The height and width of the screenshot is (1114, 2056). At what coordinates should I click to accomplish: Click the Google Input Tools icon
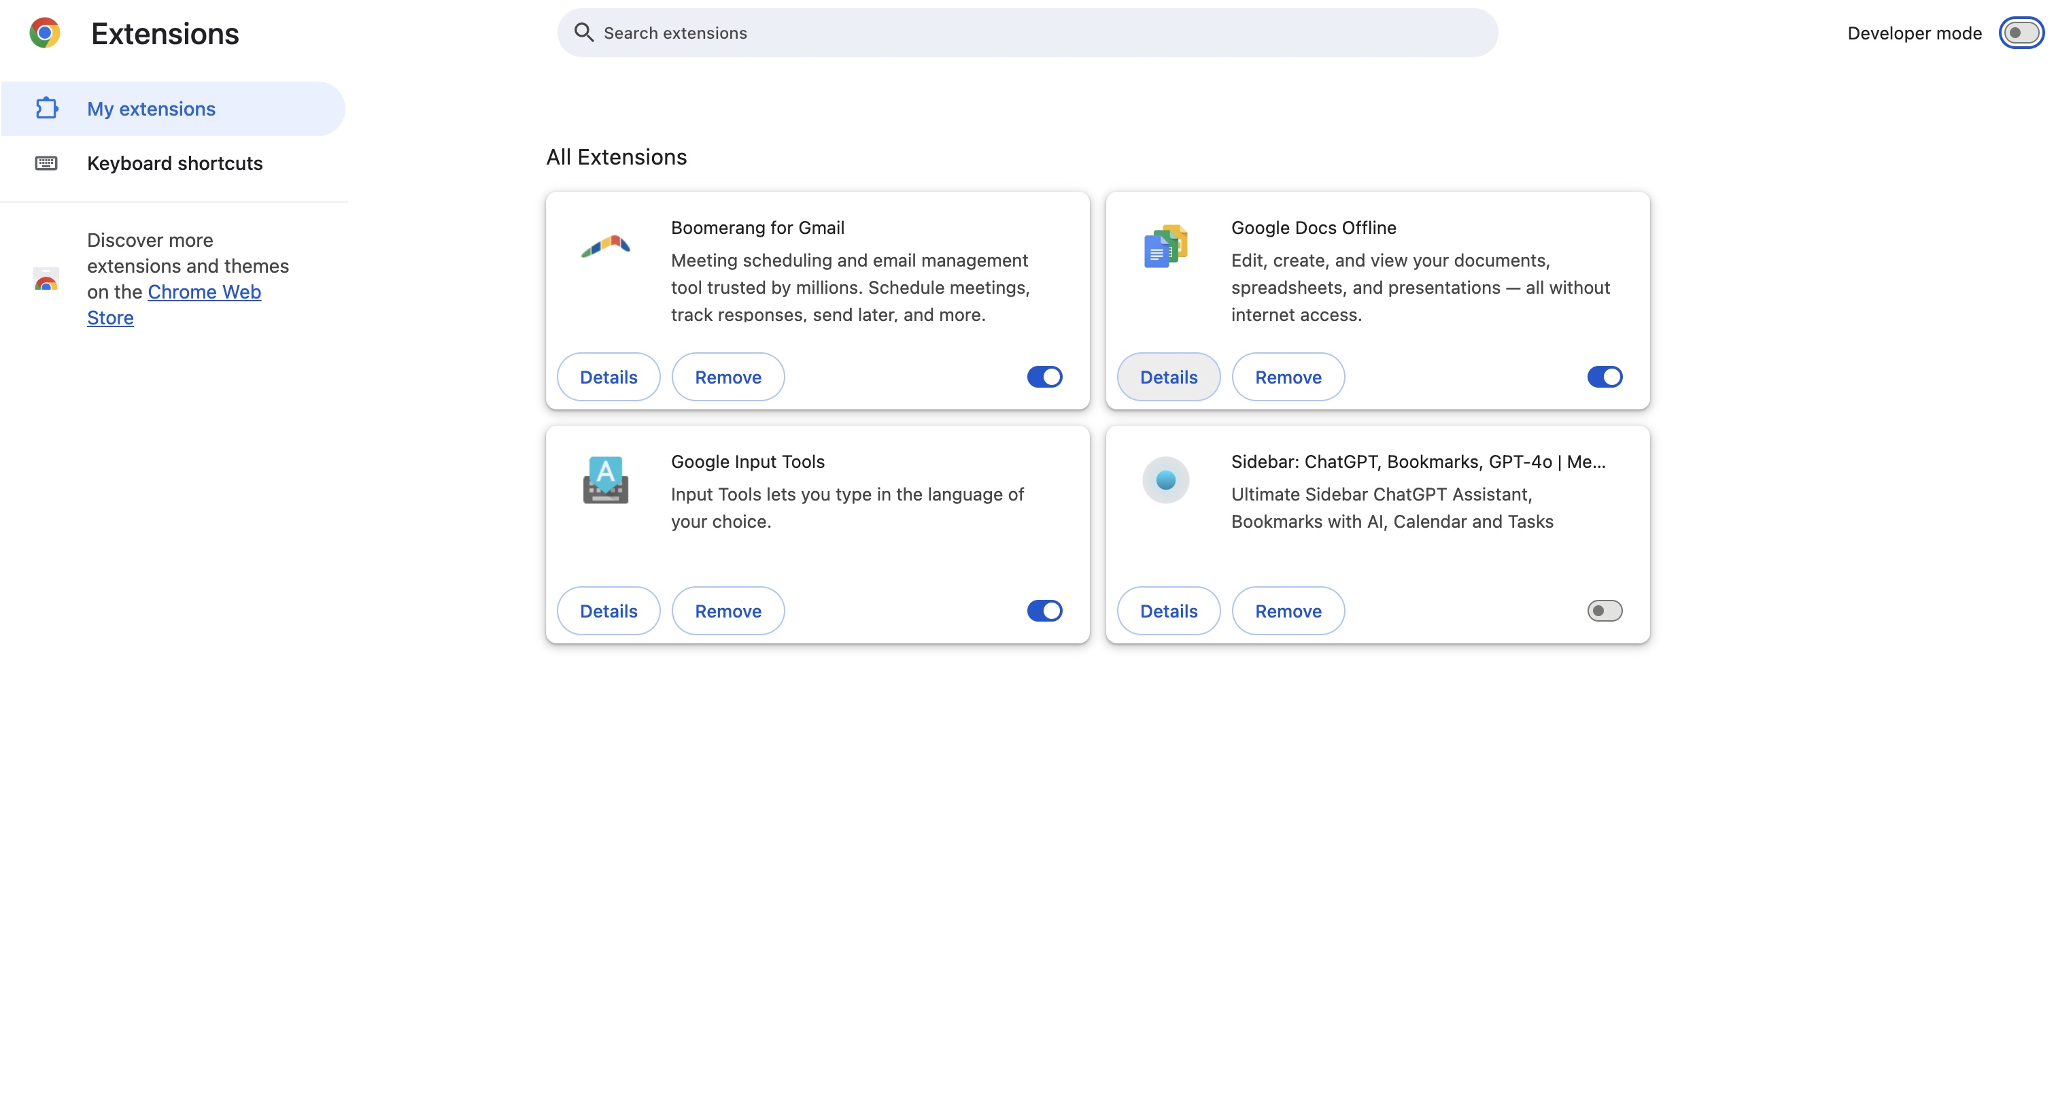[606, 480]
